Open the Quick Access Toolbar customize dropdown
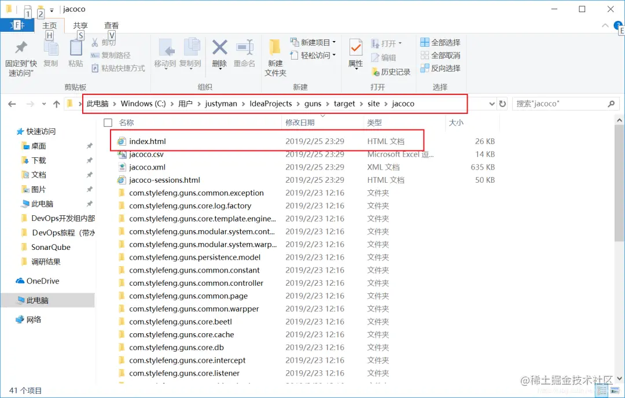This screenshot has width=625, height=398. coord(52,10)
